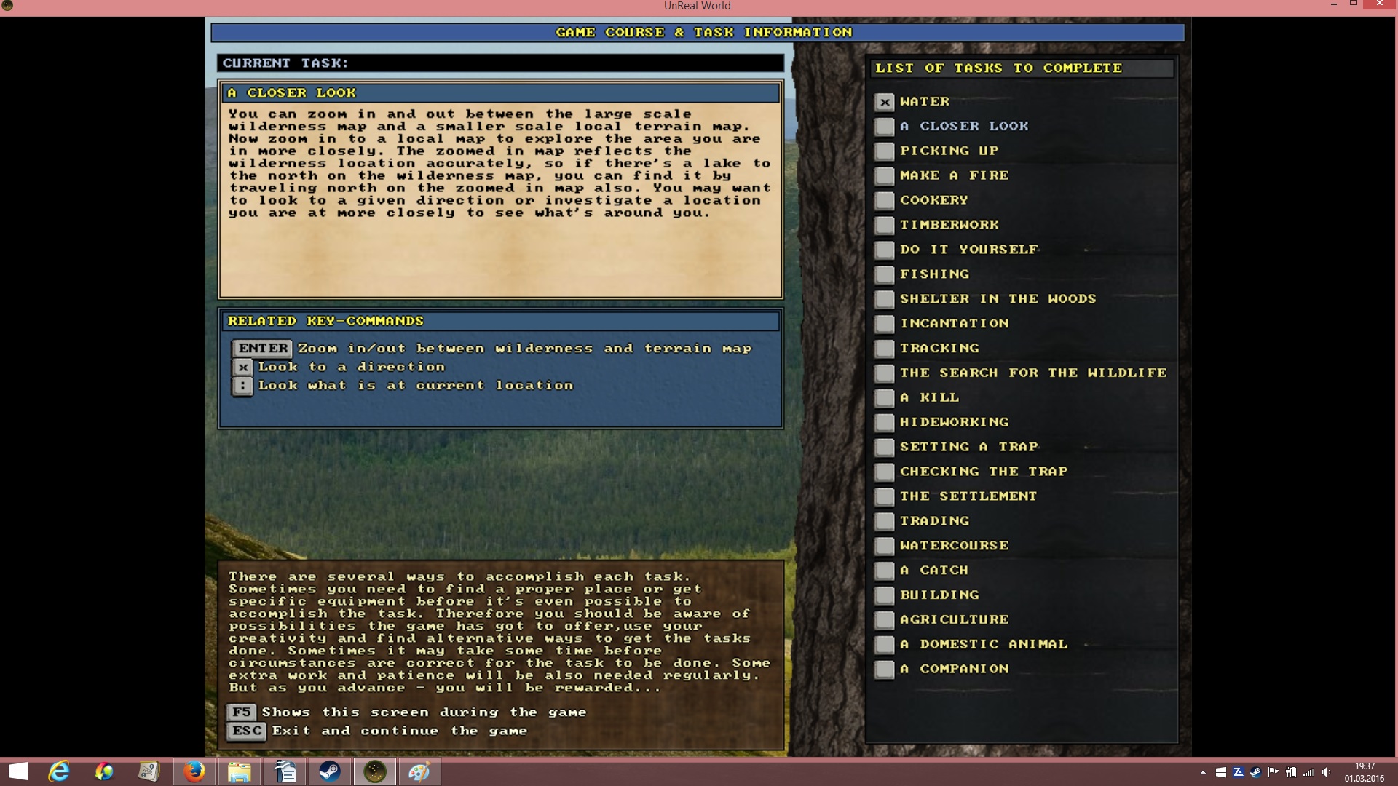Viewport: 1398px width, 786px height.
Task: Select TIMBERWORK in the task list
Action: pyautogui.click(x=949, y=225)
